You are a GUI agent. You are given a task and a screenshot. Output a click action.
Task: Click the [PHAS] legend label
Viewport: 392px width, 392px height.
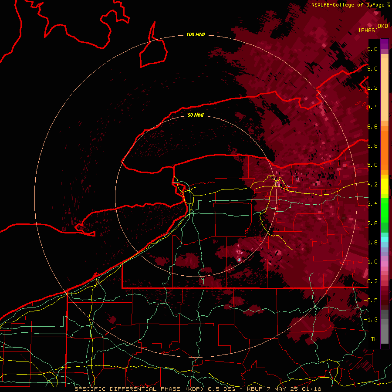368,30
